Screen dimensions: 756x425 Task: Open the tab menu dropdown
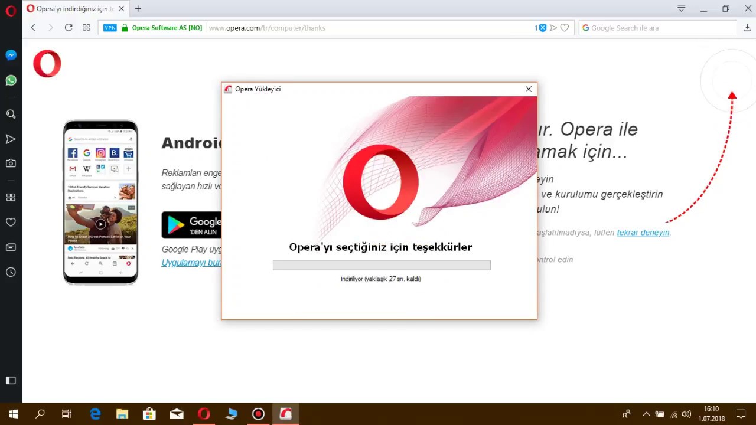click(681, 9)
